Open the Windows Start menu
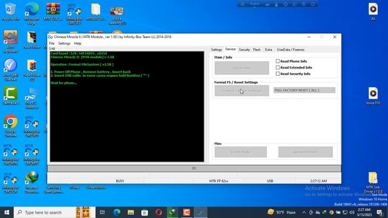Screen dimensions: 388x218 [7, 213]
